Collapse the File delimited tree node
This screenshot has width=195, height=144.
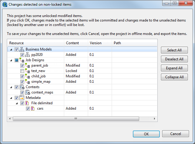click(17, 103)
